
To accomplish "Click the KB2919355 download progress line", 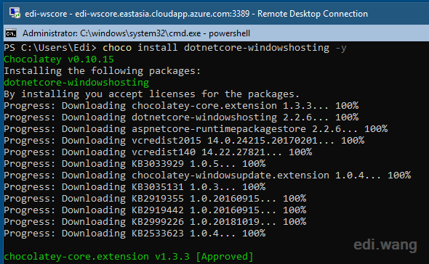I will [x=155, y=199].
